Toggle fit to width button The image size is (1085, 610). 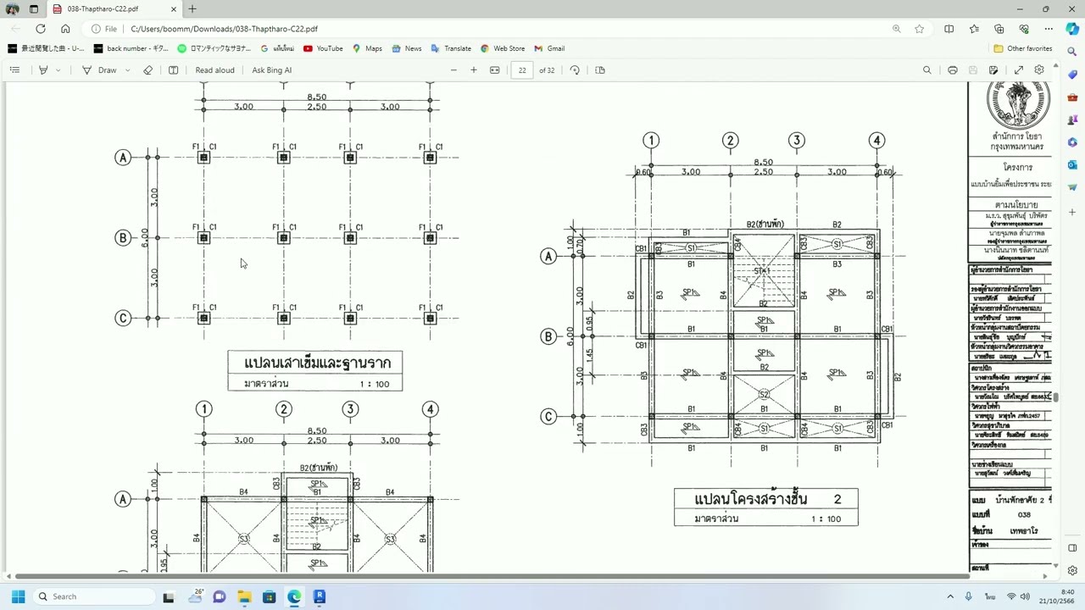click(495, 70)
